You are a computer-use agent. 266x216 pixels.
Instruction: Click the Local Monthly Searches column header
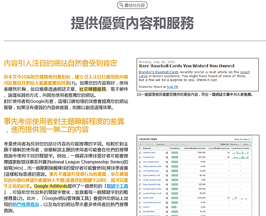(219, 148)
